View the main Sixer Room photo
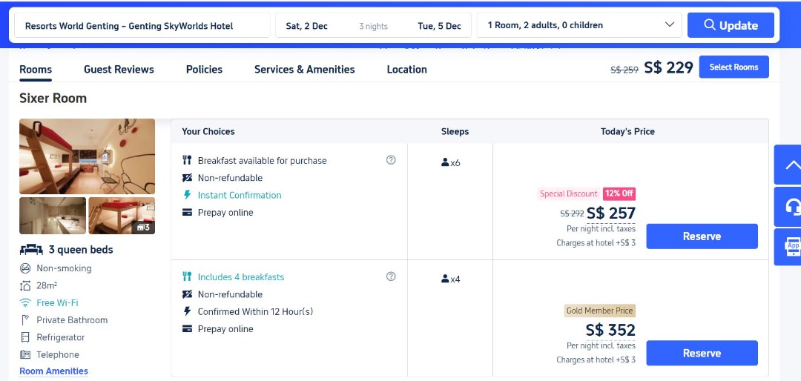The width and height of the screenshot is (801, 381). coord(87,156)
